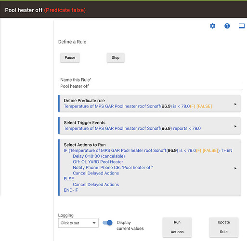Open the predicate temperature condition link

[138, 106]
